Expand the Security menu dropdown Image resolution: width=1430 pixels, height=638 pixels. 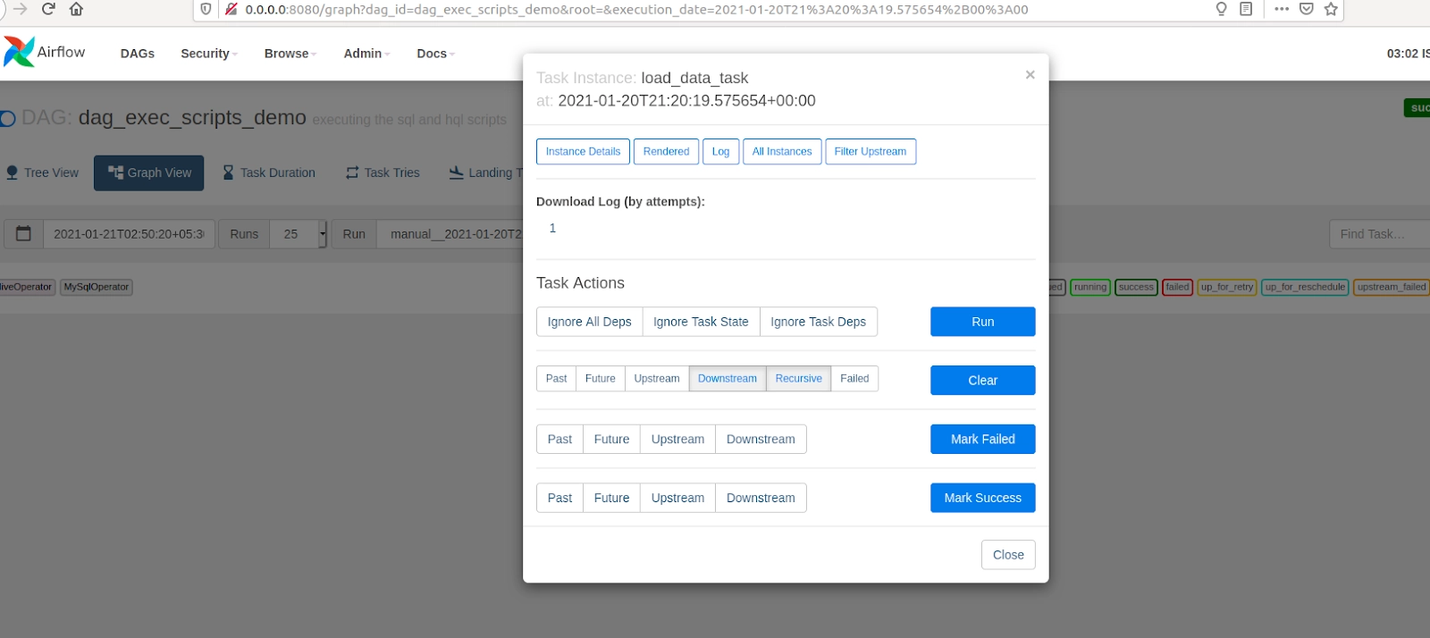point(208,54)
